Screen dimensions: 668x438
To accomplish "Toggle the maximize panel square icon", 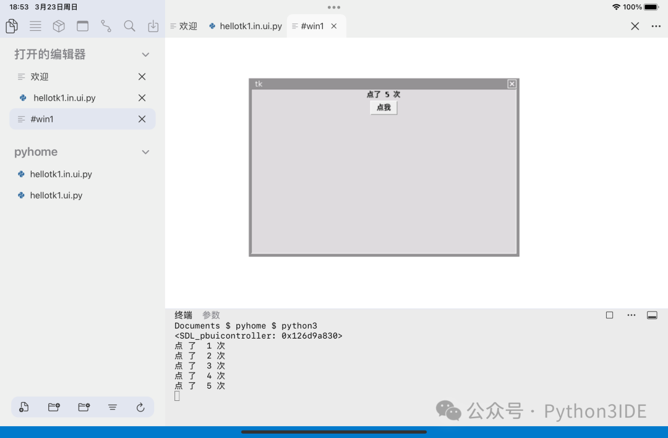I will [x=609, y=315].
